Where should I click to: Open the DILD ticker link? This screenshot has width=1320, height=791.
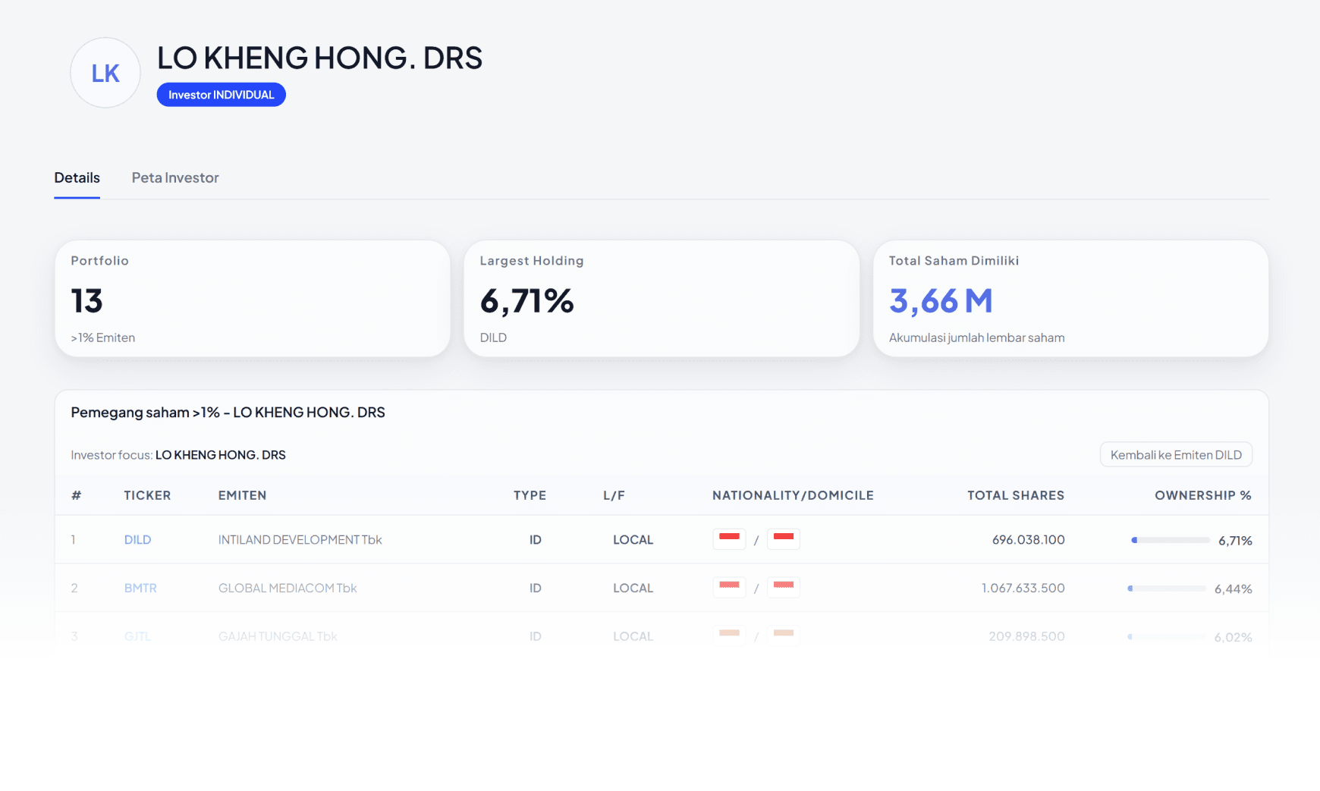point(137,540)
